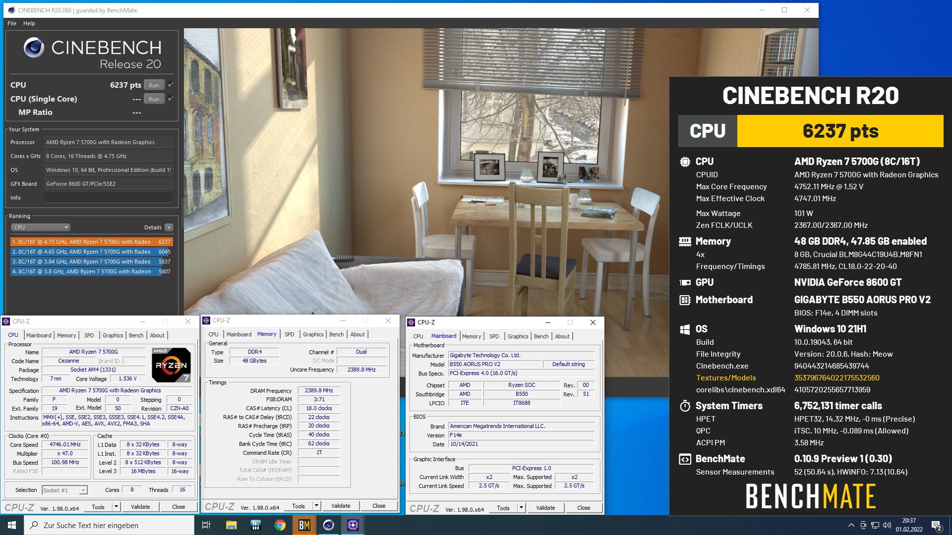Click the Mainboard CPU-Z window title icon
This screenshot has height=535, width=952.
tap(411, 322)
